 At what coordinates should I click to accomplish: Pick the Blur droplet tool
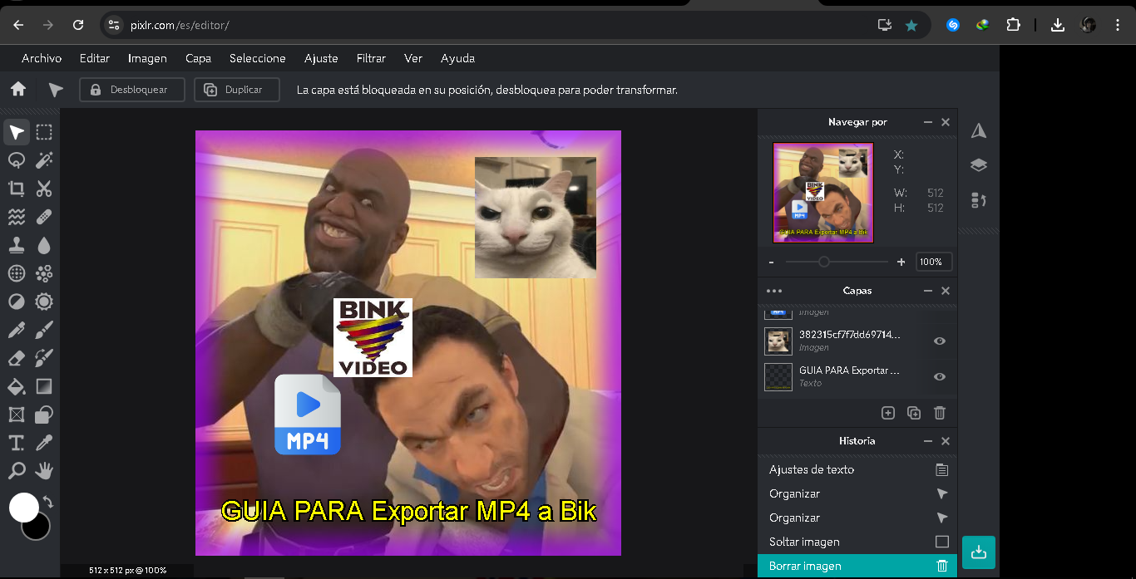pyautogui.click(x=44, y=245)
